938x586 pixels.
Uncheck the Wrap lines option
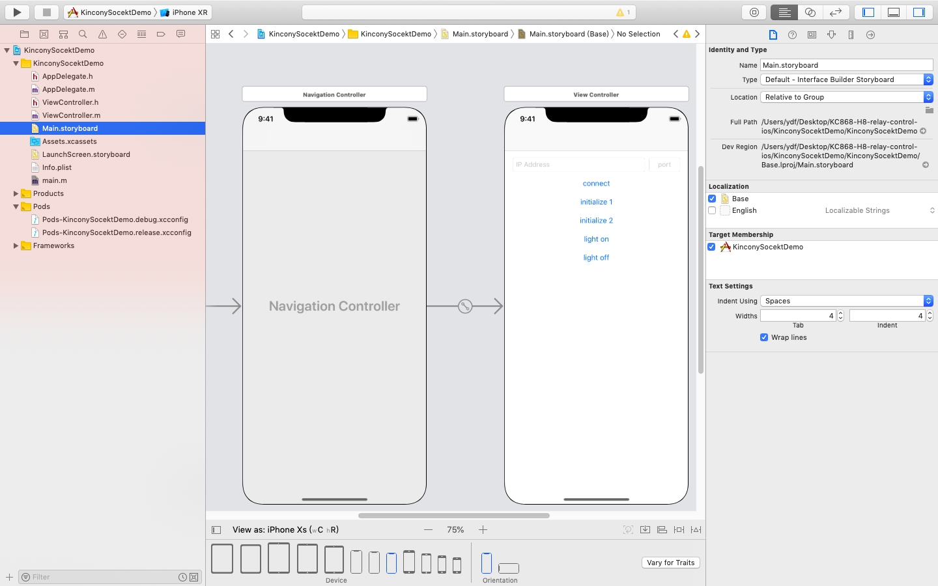pyautogui.click(x=764, y=337)
